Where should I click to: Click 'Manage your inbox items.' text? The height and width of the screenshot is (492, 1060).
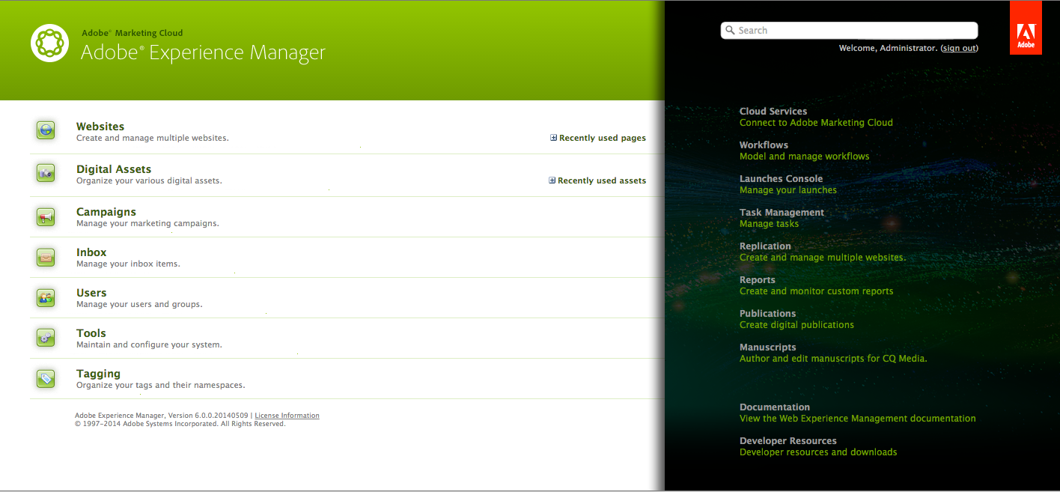click(x=128, y=264)
